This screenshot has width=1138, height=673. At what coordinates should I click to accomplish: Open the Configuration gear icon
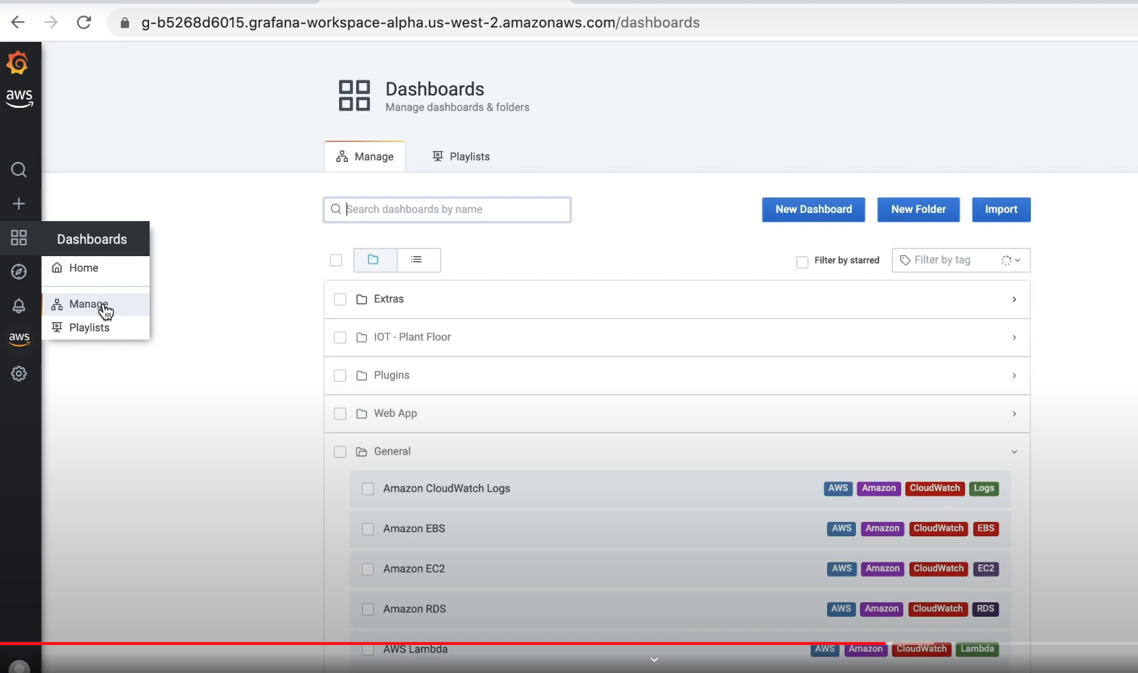19,374
